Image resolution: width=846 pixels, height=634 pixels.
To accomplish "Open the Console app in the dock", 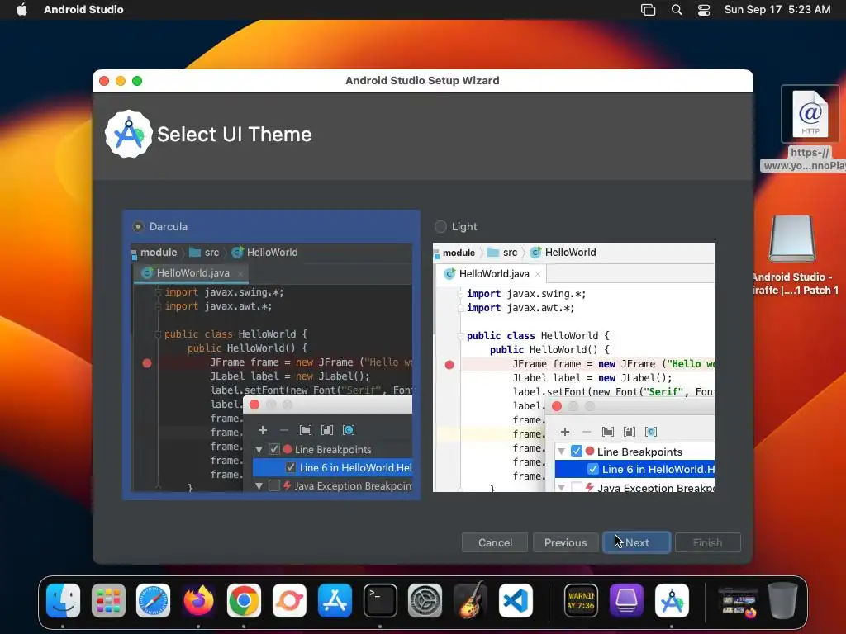I will tap(581, 601).
